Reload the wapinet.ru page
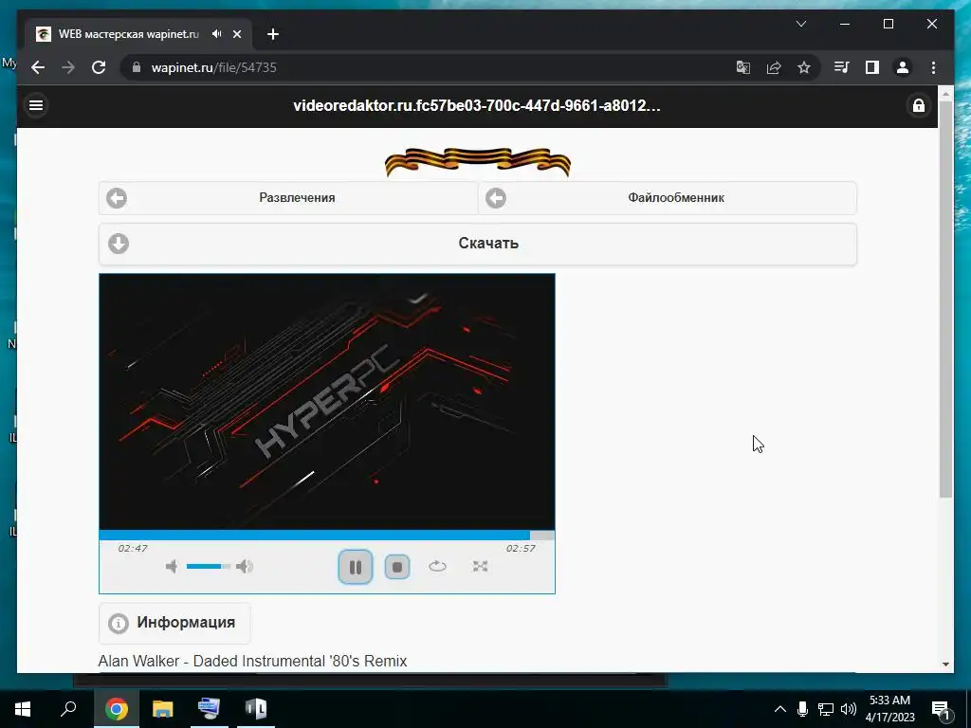Viewport: 971px width, 728px height. coord(99,67)
